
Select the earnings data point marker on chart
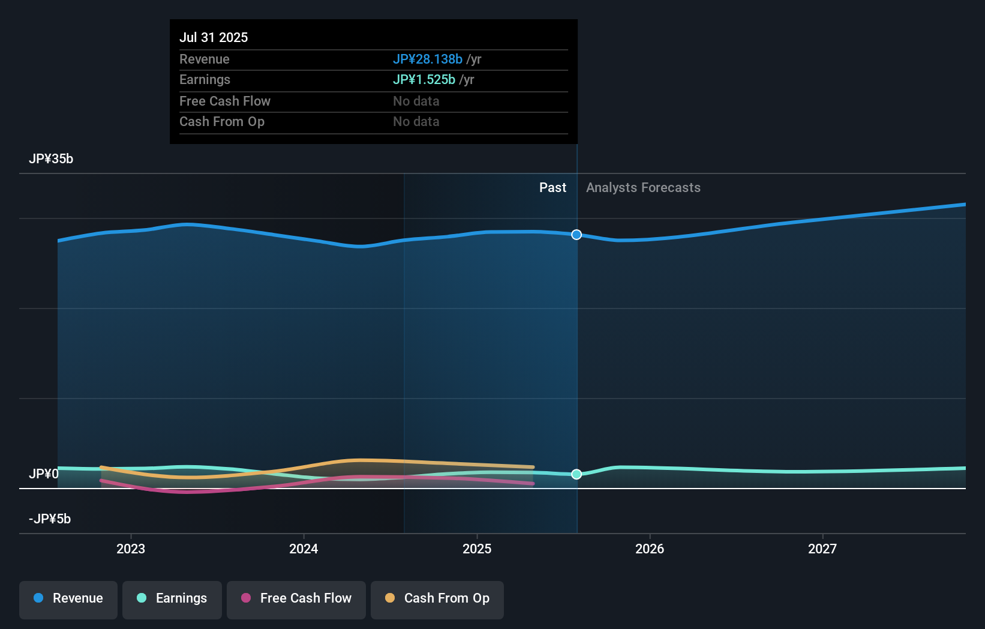tap(576, 475)
